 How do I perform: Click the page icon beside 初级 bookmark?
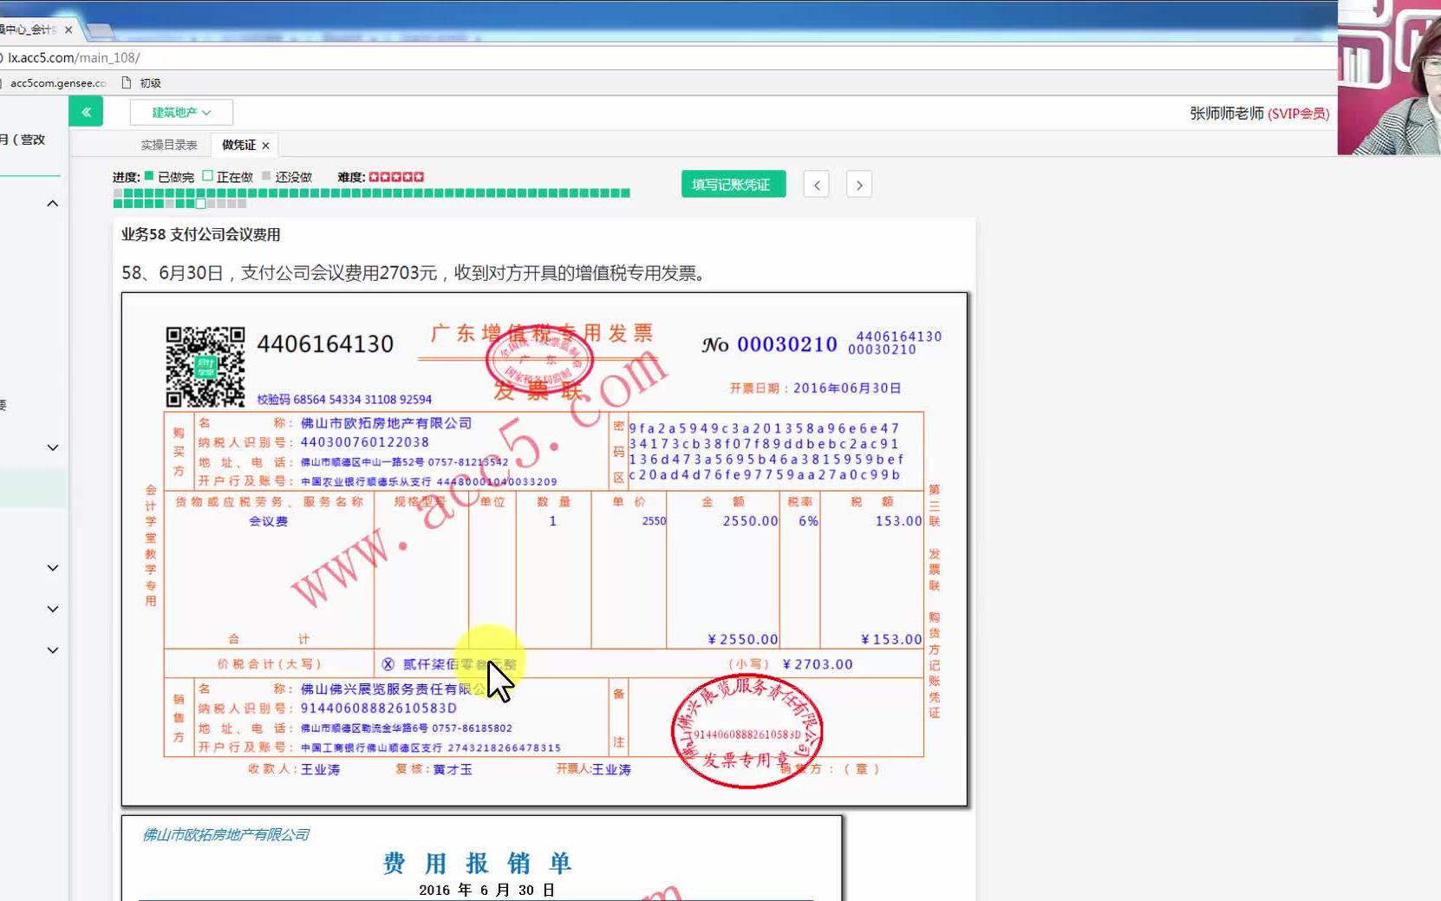coord(127,83)
